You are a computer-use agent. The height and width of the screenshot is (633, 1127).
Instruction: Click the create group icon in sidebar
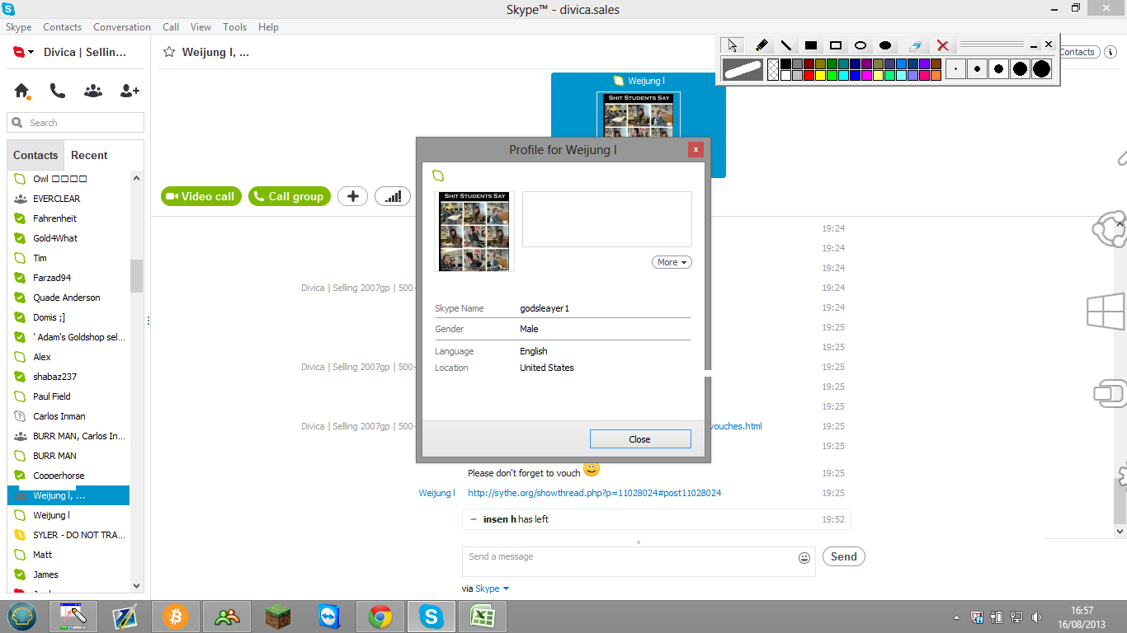click(93, 91)
